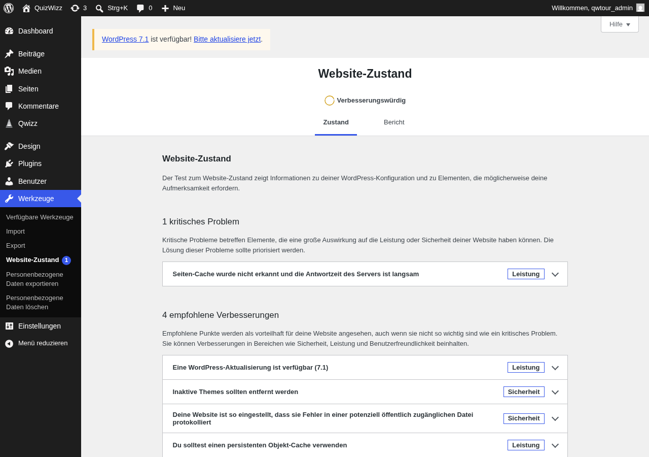The width and height of the screenshot is (649, 457).
Task: Click the Benutzer person icon
Action: pyautogui.click(x=9, y=181)
